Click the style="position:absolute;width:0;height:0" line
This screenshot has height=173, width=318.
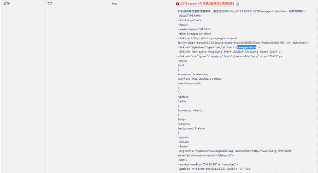(x=206, y=155)
